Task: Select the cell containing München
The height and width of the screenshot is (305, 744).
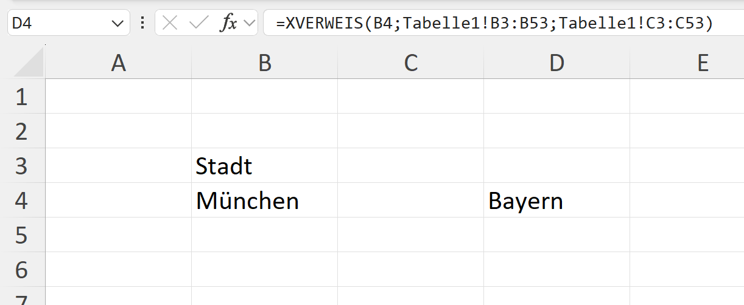Action: (265, 200)
